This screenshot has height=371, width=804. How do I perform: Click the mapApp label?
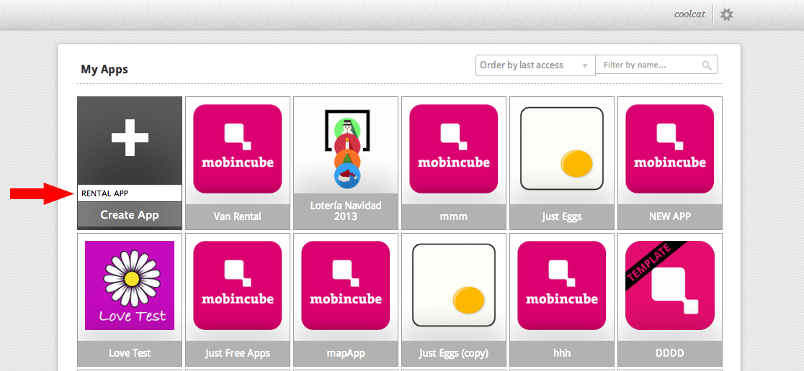[x=346, y=353]
